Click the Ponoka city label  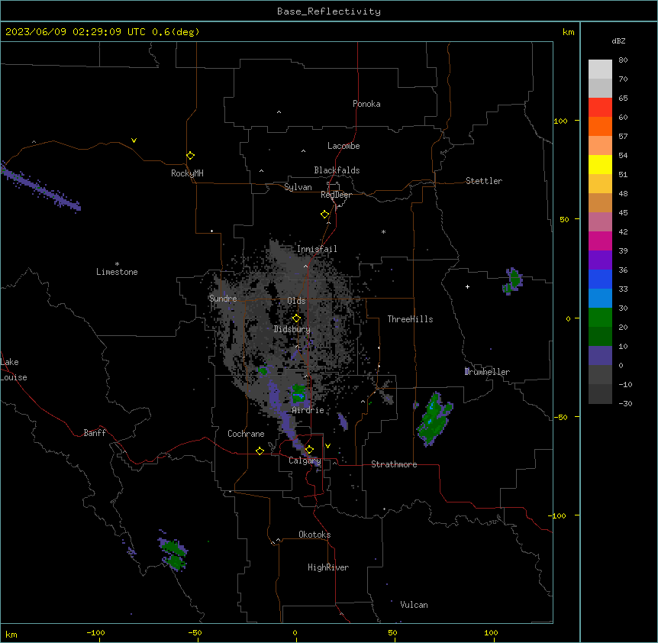[366, 104]
